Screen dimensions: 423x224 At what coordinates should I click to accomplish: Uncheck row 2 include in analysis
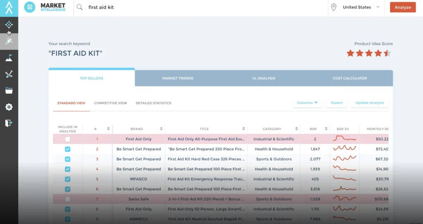point(67,149)
